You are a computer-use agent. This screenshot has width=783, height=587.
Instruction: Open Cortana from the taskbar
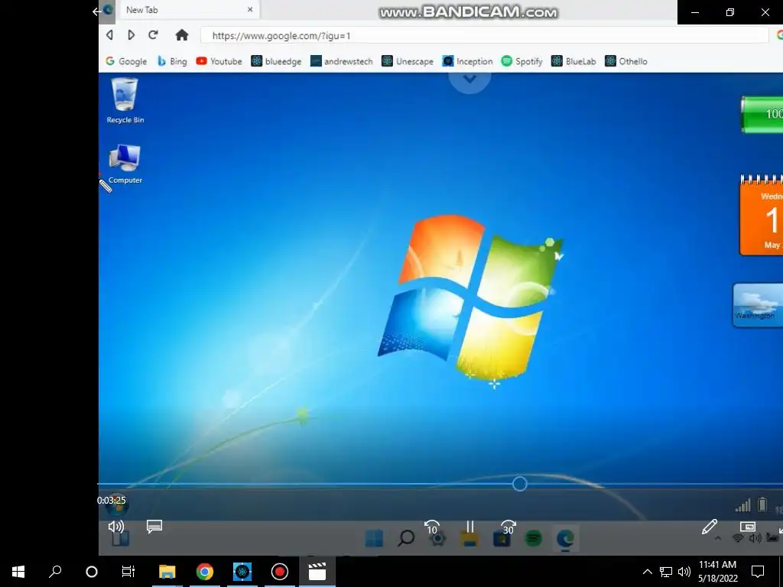[x=92, y=572]
